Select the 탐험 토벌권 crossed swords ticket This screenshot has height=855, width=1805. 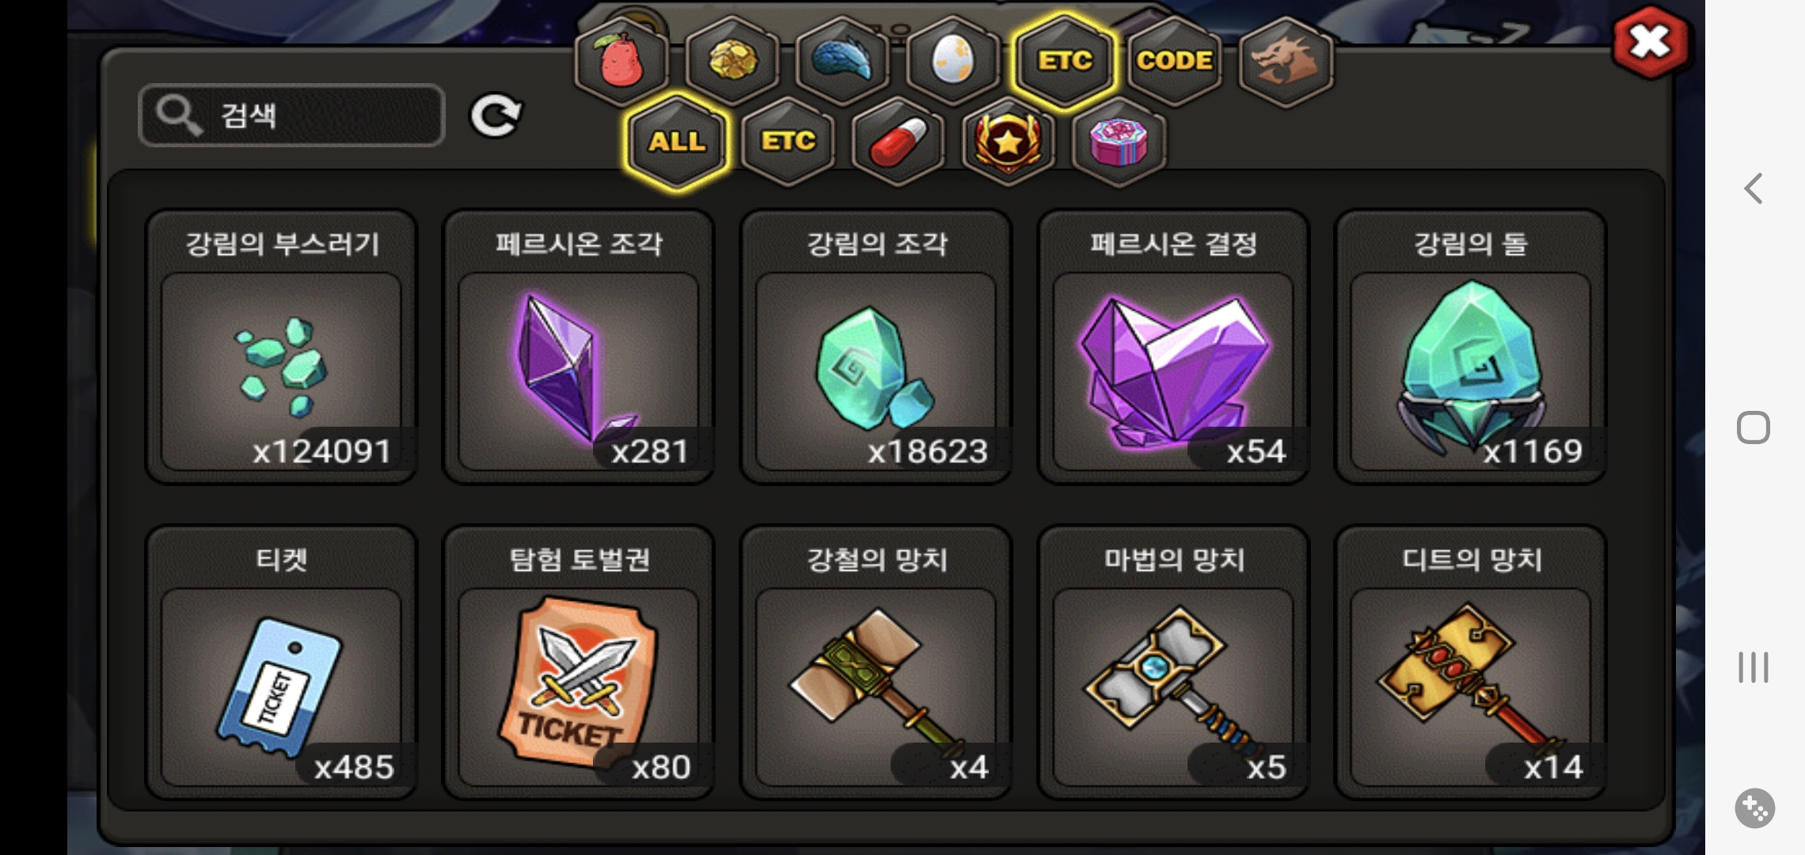click(579, 662)
